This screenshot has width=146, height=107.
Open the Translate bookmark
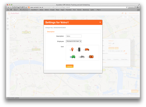tap(69, 10)
